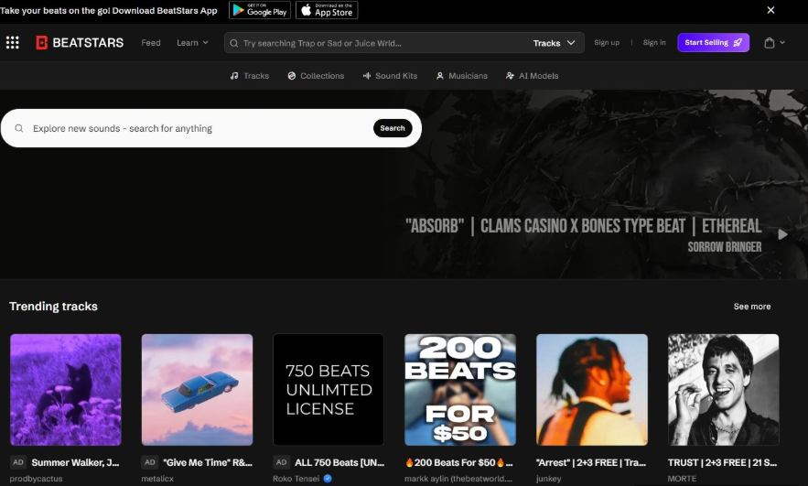
Task: Click the Sign up link
Action: tap(607, 43)
